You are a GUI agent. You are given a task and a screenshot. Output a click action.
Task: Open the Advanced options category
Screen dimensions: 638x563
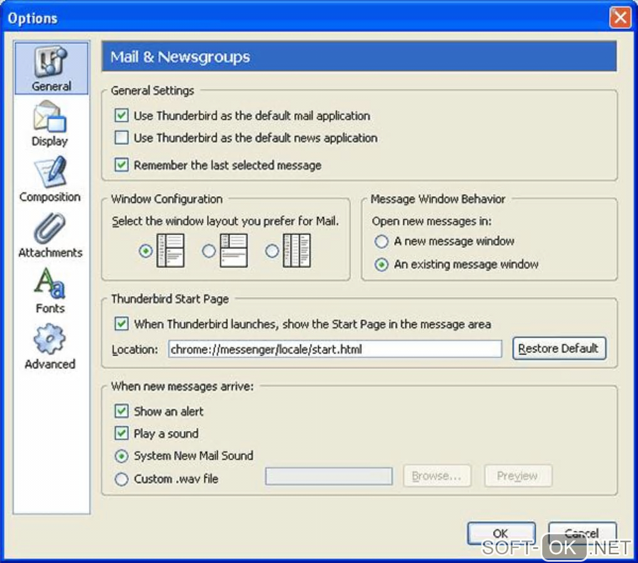coord(49,347)
